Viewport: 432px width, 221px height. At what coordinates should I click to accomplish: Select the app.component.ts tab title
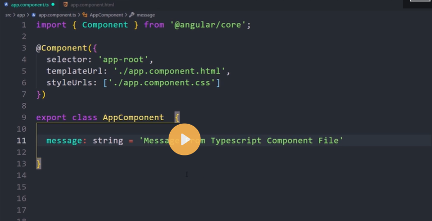[29, 4]
